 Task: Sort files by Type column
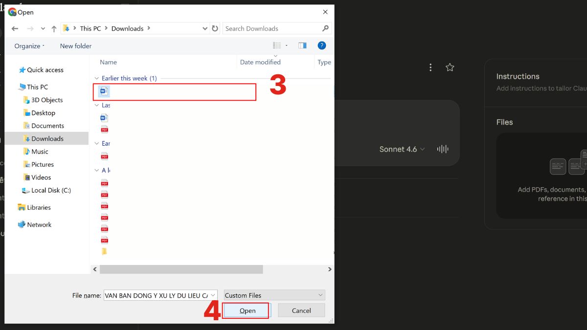click(324, 62)
